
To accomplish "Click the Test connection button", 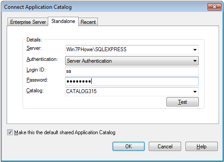I will point(182,102).
